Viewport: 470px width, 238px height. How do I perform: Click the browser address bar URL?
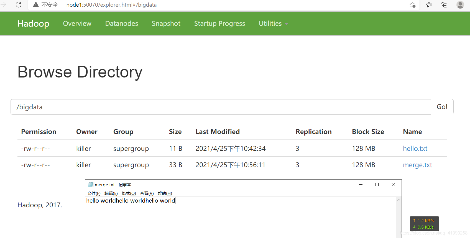111,5
